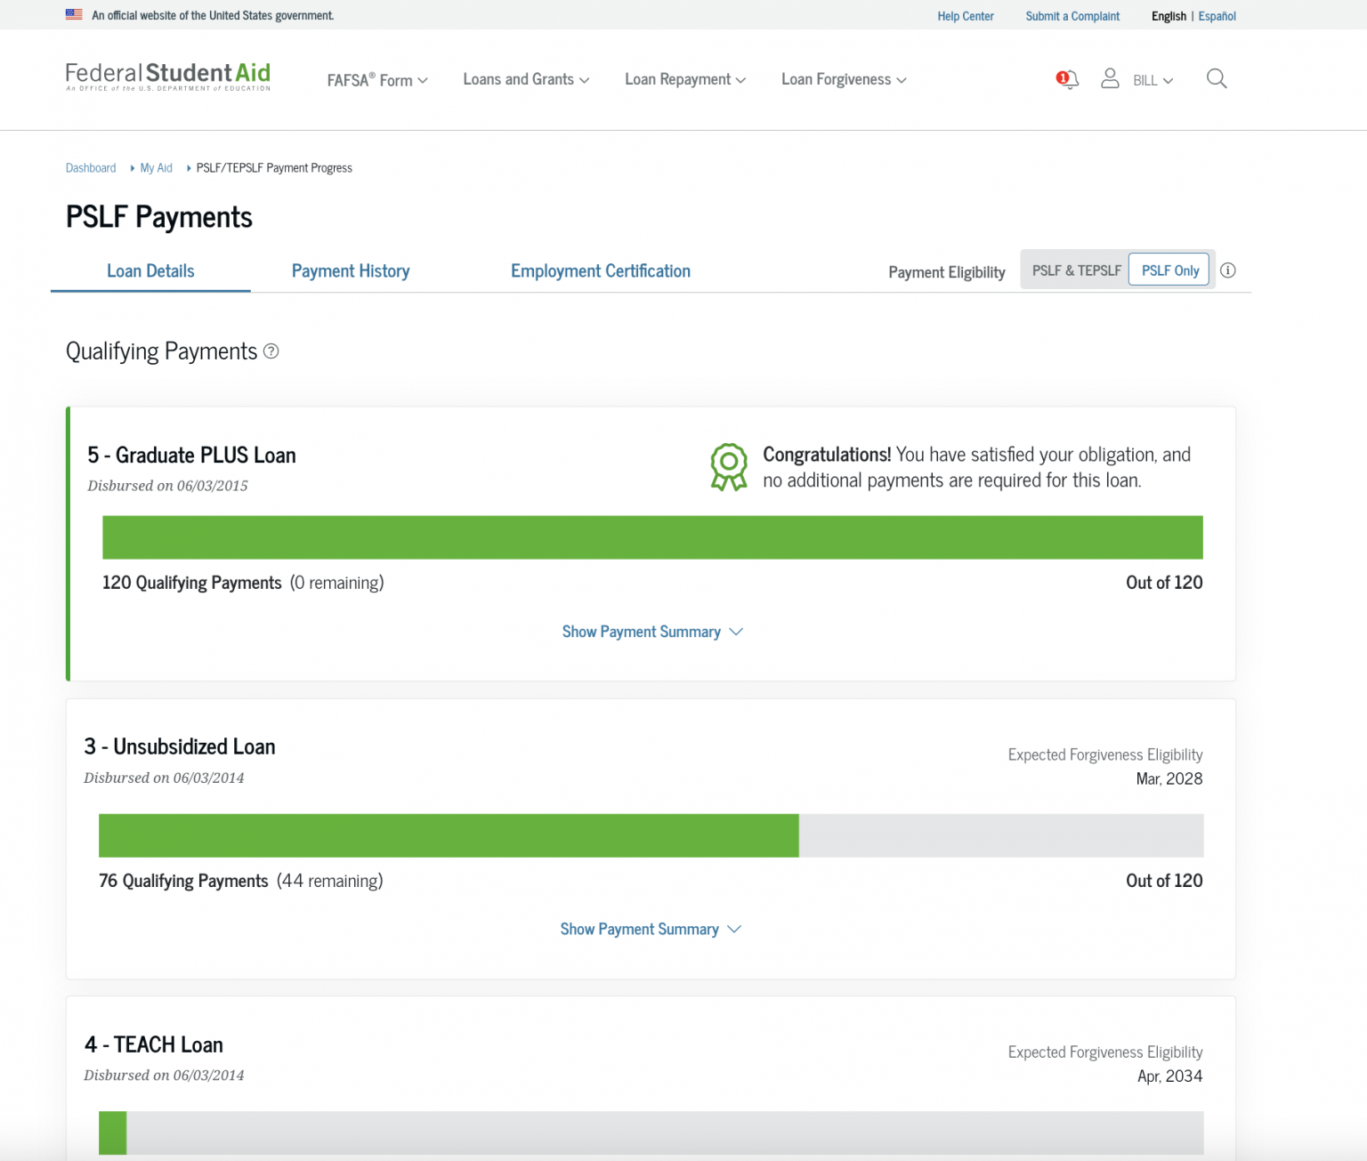Toggle the BILL account menu open

[x=1151, y=79]
